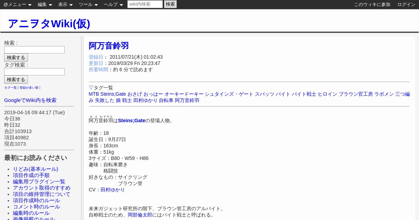Open the スパッツ tag link
The image size is (419, 220).
tap(265, 94)
